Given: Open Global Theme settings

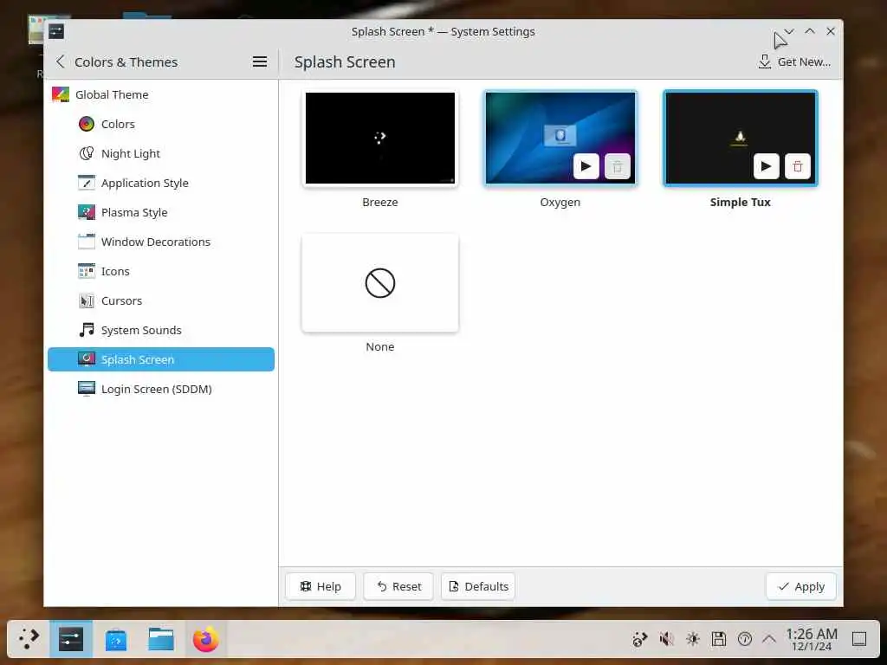Looking at the screenshot, I should click(161, 94).
